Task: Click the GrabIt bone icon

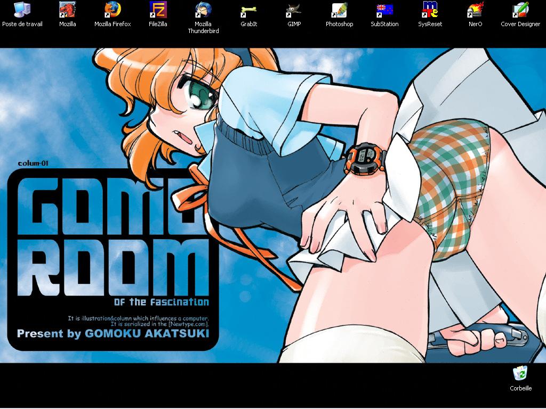Action: [x=248, y=10]
